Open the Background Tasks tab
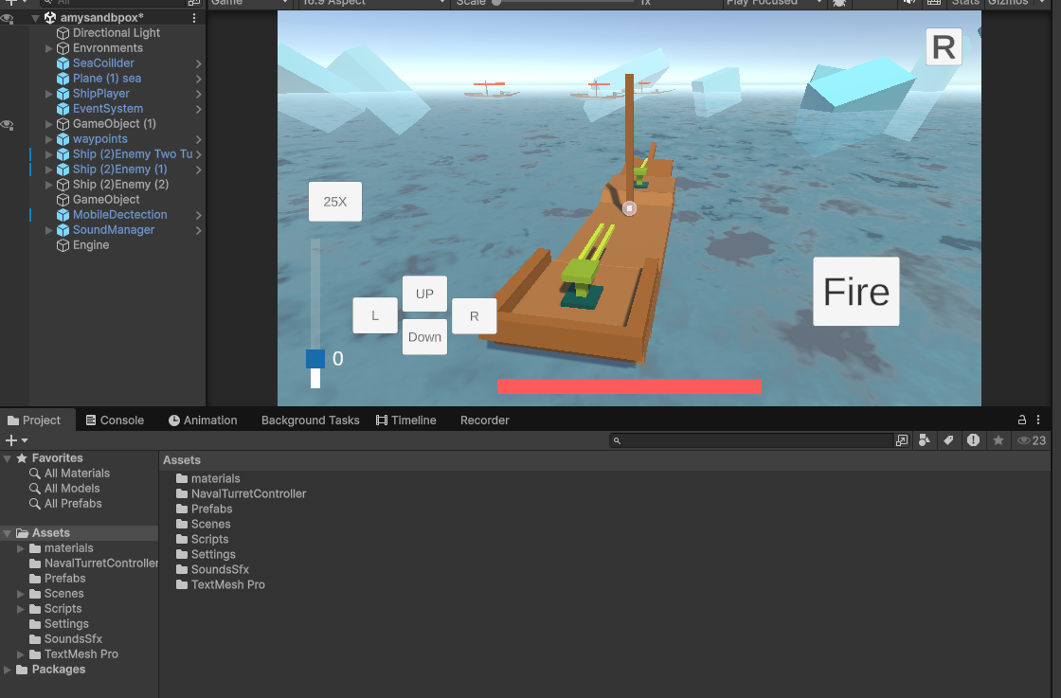Viewport: 1061px width, 698px height. pos(310,420)
